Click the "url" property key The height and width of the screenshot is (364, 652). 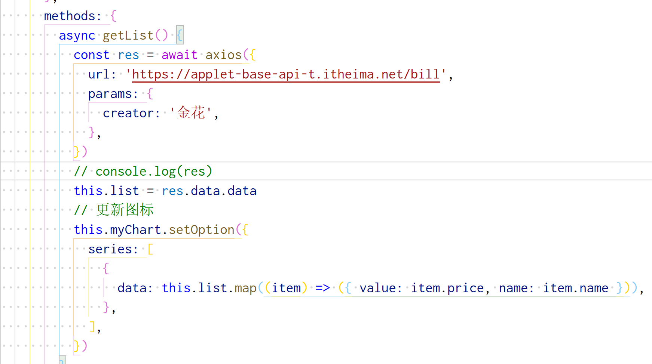(x=99, y=74)
